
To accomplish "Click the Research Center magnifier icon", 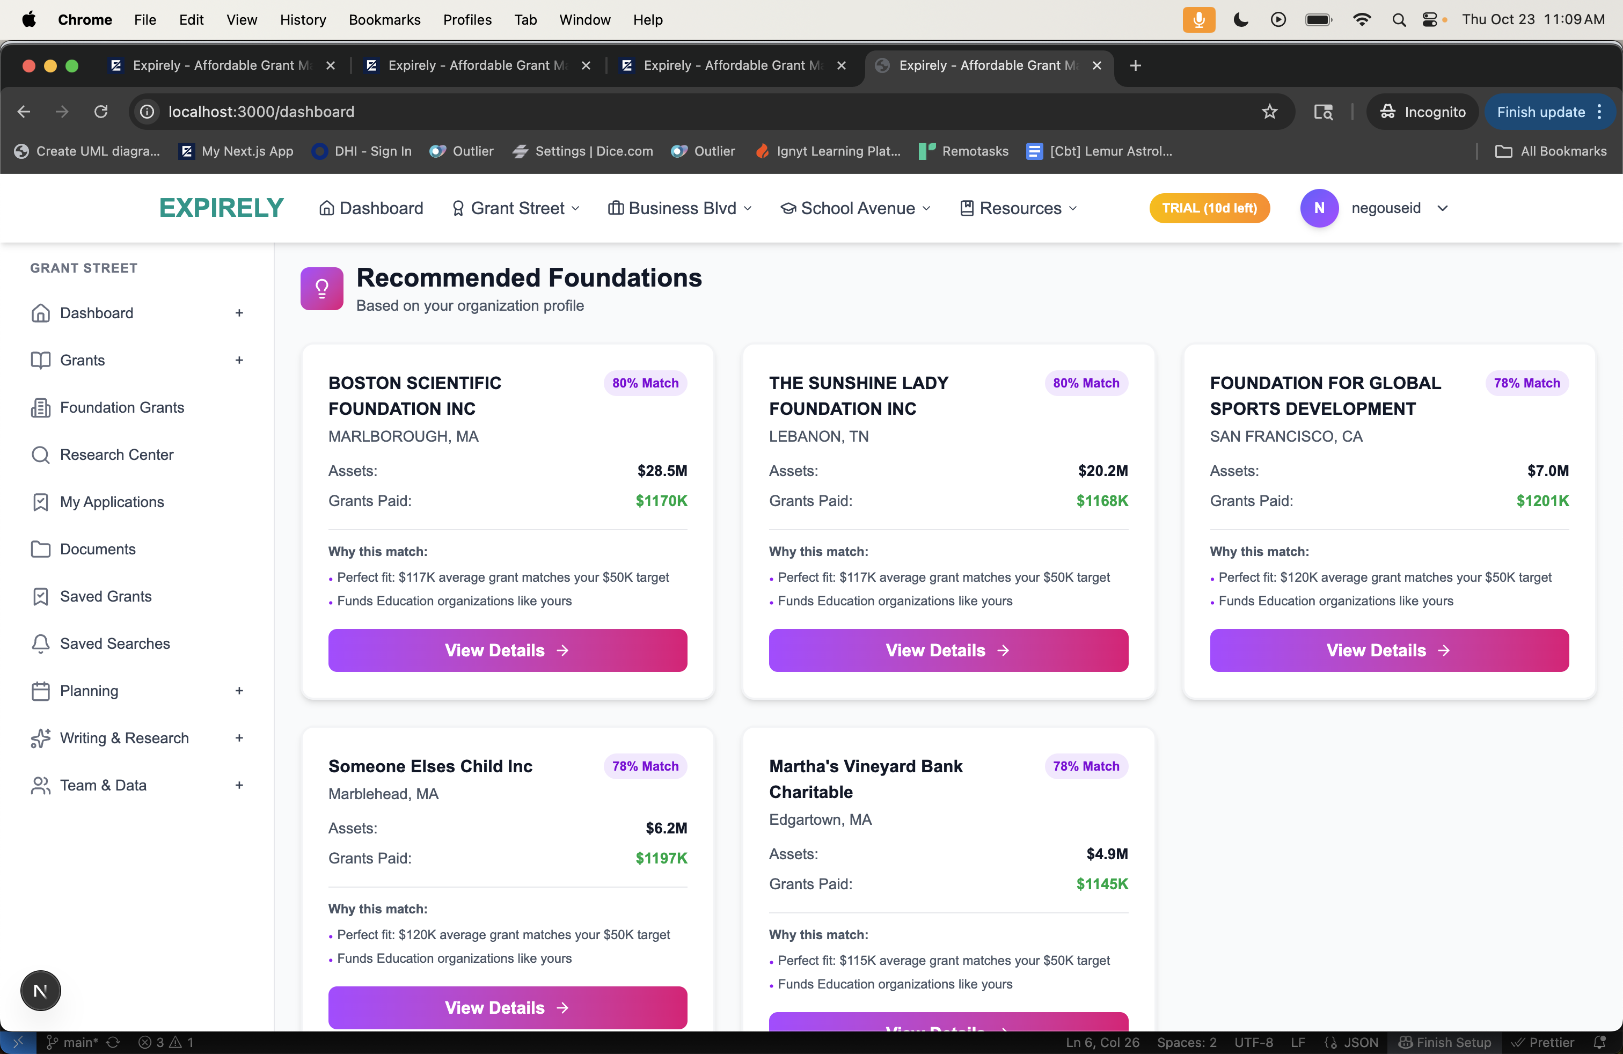I will (40, 455).
